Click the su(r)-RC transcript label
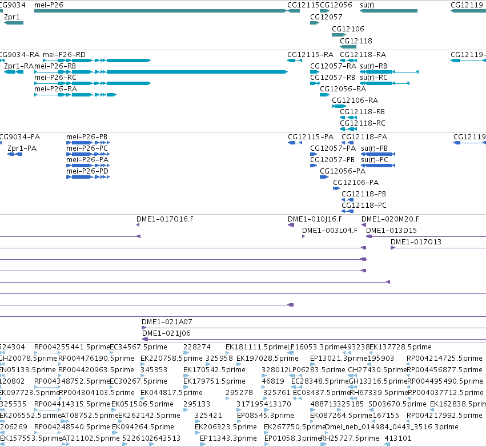Viewport: 486px width, 447px height. pyautogui.click(x=373, y=78)
